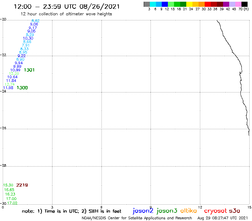252x221 pixels.
Task: Click the '70 (ft)' color scale label
Action: pyautogui.click(x=243, y=9)
